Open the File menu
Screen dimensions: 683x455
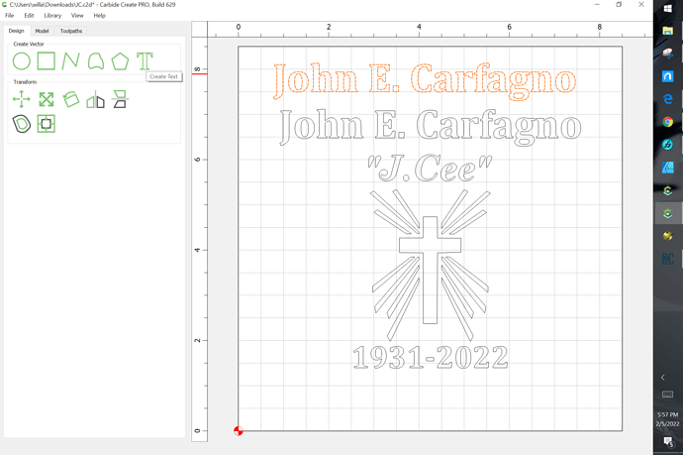pos(9,15)
